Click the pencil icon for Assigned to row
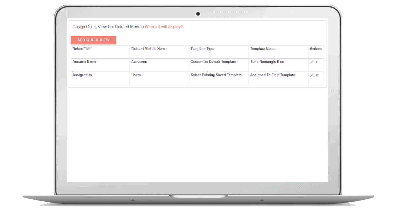The image size is (396, 208). point(312,75)
